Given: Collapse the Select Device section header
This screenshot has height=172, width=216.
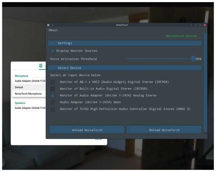Looking at the screenshot, I should click(x=125, y=68).
